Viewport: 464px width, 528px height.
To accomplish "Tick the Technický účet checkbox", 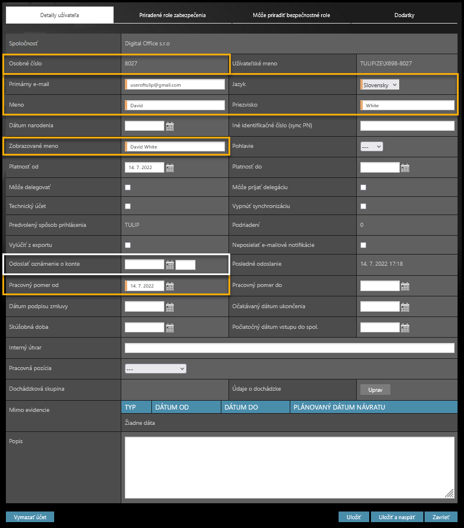I will point(128,206).
